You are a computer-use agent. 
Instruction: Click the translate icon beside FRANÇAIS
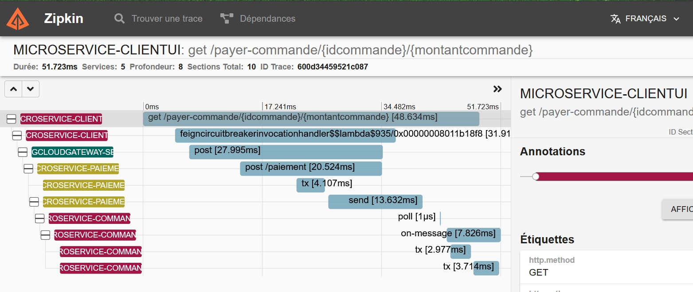pyautogui.click(x=615, y=19)
